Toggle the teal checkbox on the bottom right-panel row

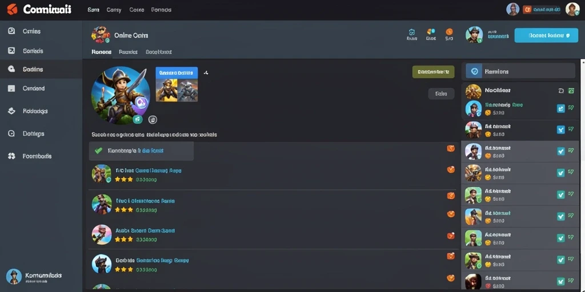click(x=560, y=281)
